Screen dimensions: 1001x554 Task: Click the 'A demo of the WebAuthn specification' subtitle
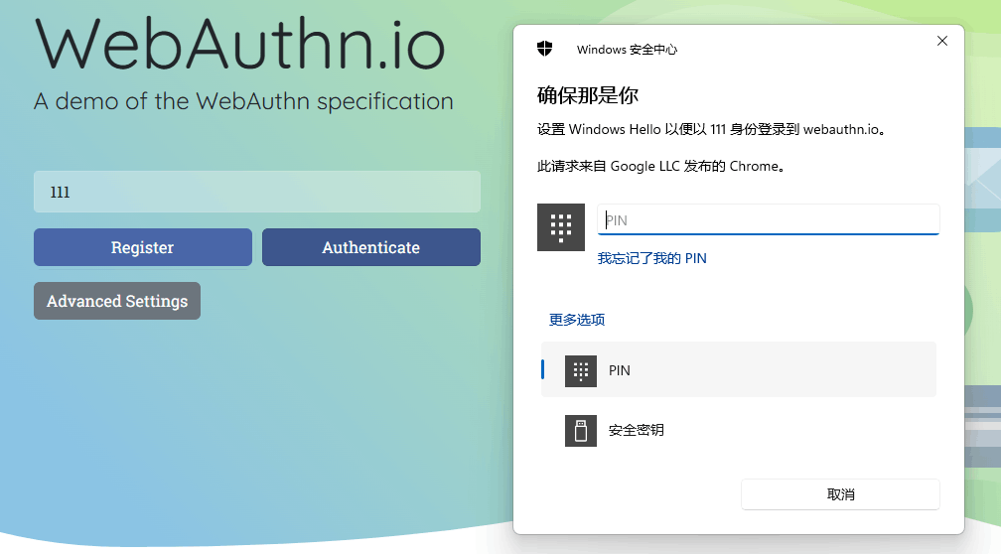tap(244, 101)
